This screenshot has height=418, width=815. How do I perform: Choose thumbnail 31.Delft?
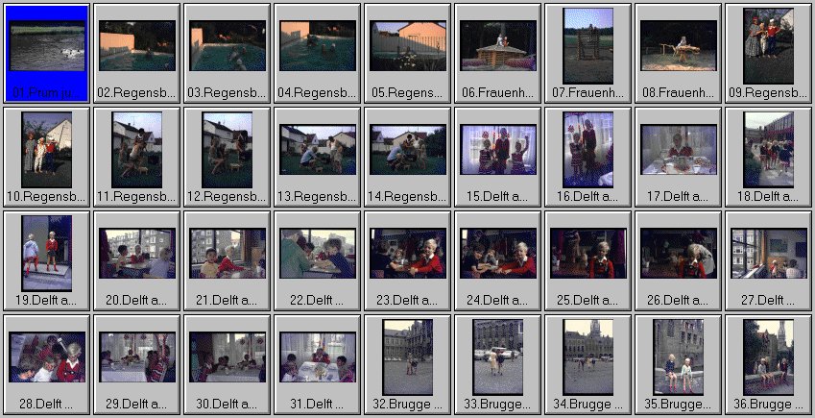[318, 357]
